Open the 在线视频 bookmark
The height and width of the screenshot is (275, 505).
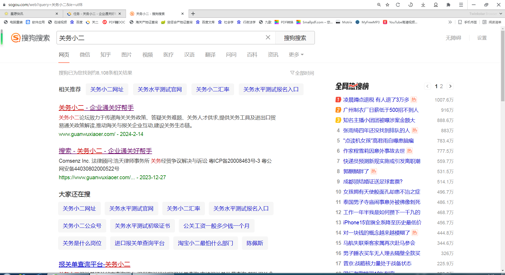pyautogui.click(x=57, y=22)
